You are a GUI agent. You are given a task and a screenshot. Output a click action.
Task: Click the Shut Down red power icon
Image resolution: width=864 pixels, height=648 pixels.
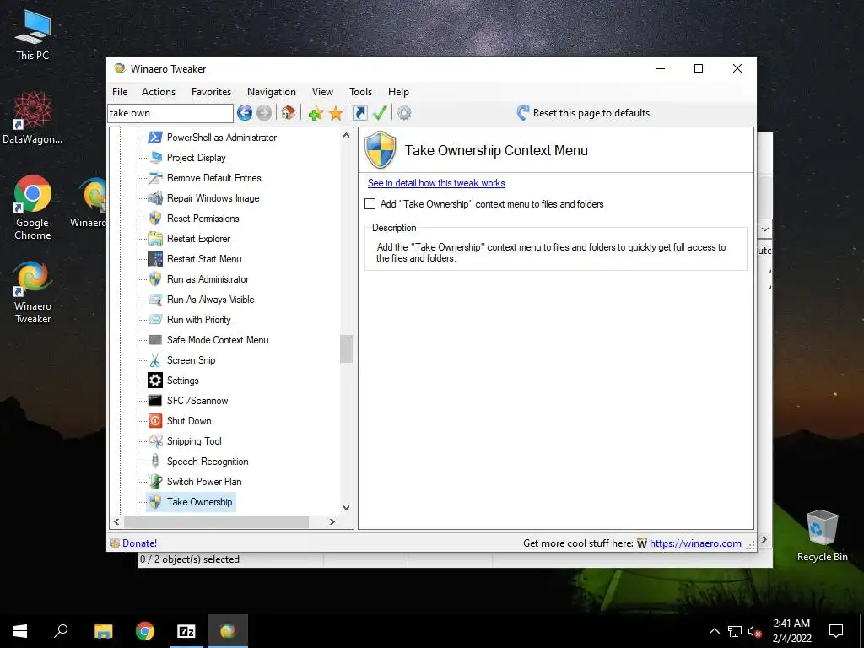(x=155, y=421)
